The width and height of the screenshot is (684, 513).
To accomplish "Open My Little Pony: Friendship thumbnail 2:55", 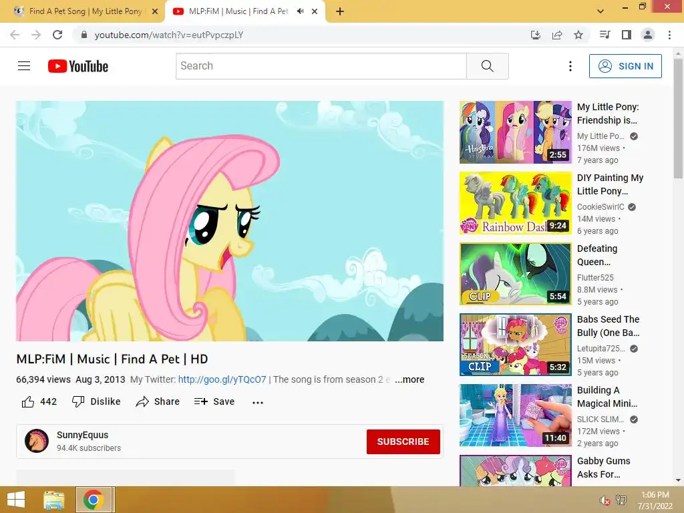I will point(516,132).
